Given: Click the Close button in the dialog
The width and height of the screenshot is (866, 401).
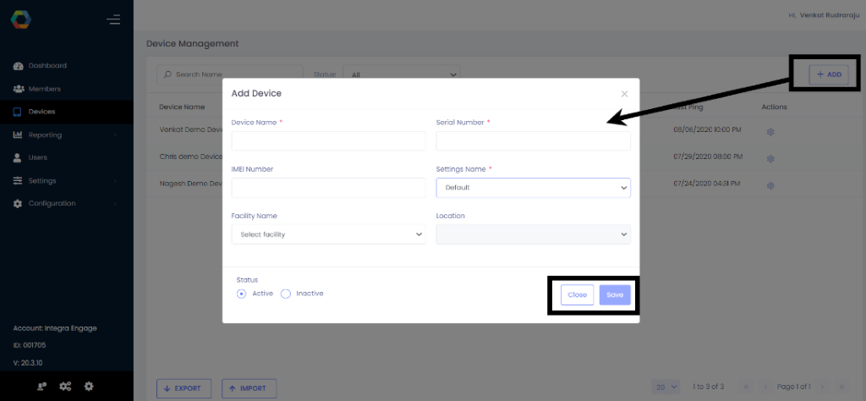Looking at the screenshot, I should 578,294.
